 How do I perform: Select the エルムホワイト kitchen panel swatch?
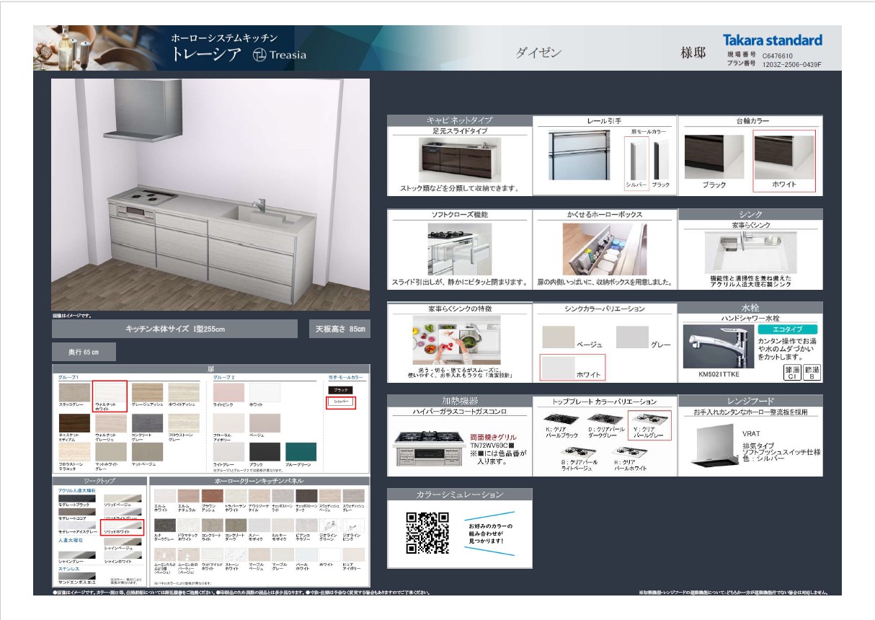tap(165, 496)
